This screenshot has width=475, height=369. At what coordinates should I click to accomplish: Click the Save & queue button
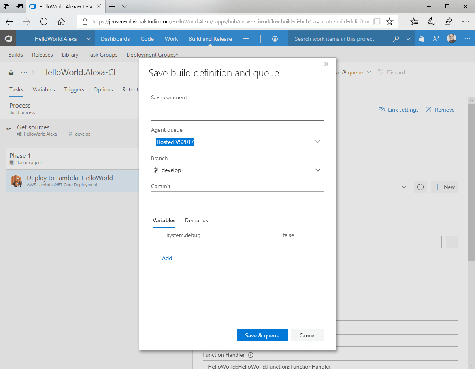262,335
